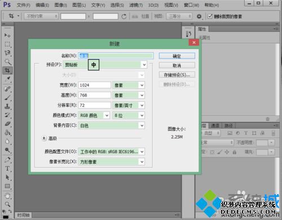Select the Eyedropper tool
The image size is (282, 220).
coord(7,79)
